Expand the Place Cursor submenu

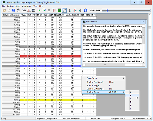pyautogui.click(x=104, y=78)
